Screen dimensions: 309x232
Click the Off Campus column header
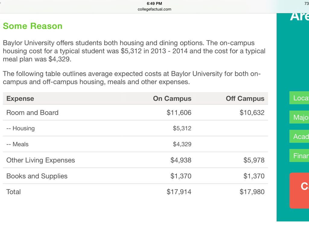click(245, 98)
